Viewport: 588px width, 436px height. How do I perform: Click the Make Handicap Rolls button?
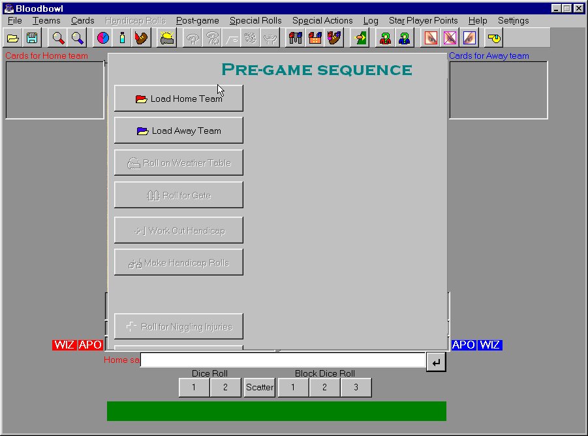tap(179, 262)
